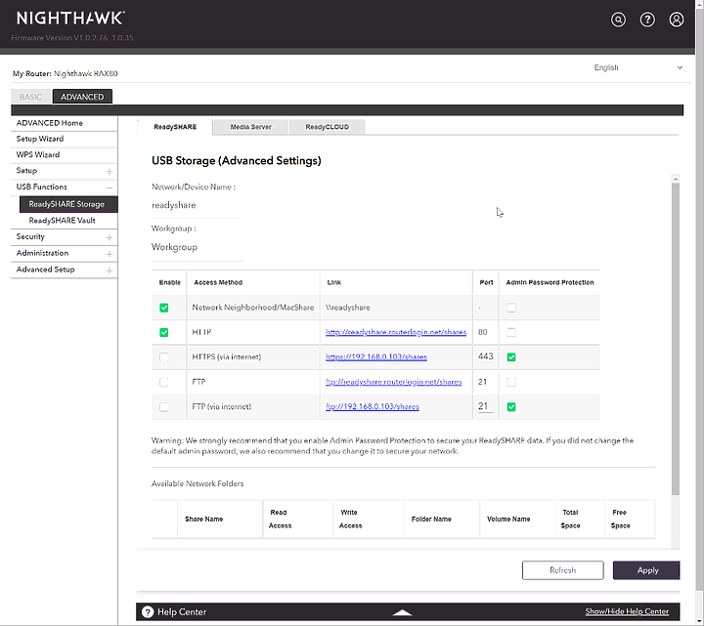
Task: Select ReadySHARE Storage in sidebar
Action: [x=68, y=204]
